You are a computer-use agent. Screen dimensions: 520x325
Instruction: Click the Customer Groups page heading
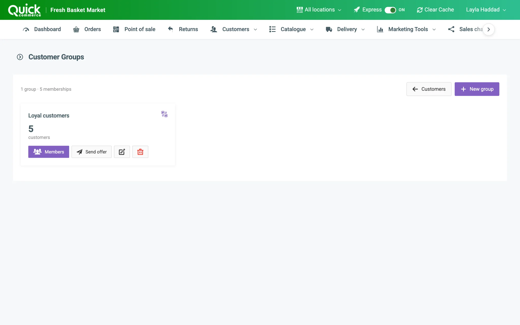56,57
